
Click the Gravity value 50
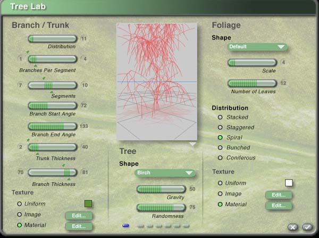[192, 189]
